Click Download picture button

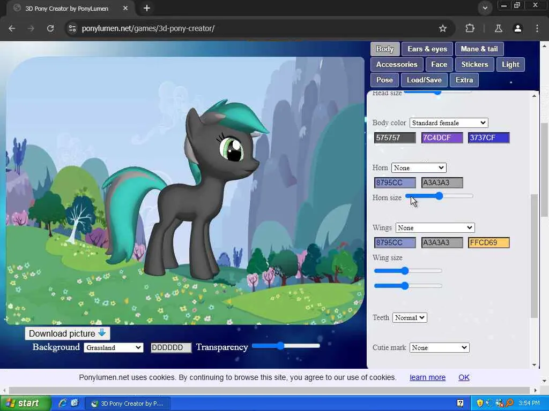(x=67, y=333)
